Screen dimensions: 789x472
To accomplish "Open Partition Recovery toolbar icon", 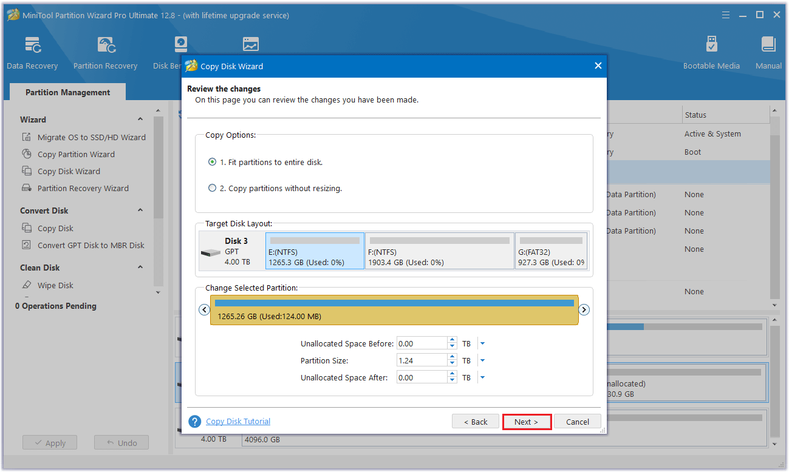I will pos(106,53).
